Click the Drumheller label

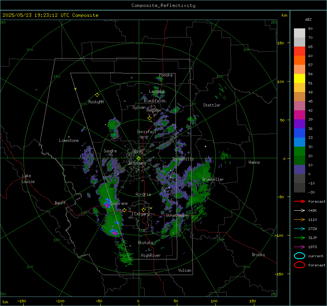[x=213, y=179]
